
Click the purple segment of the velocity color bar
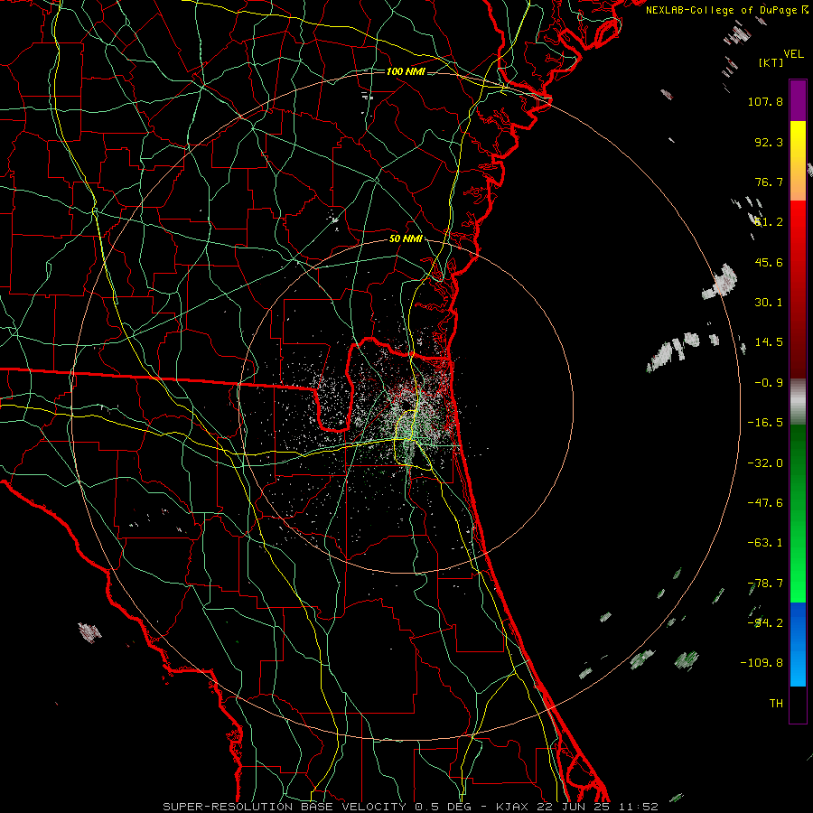click(798, 100)
